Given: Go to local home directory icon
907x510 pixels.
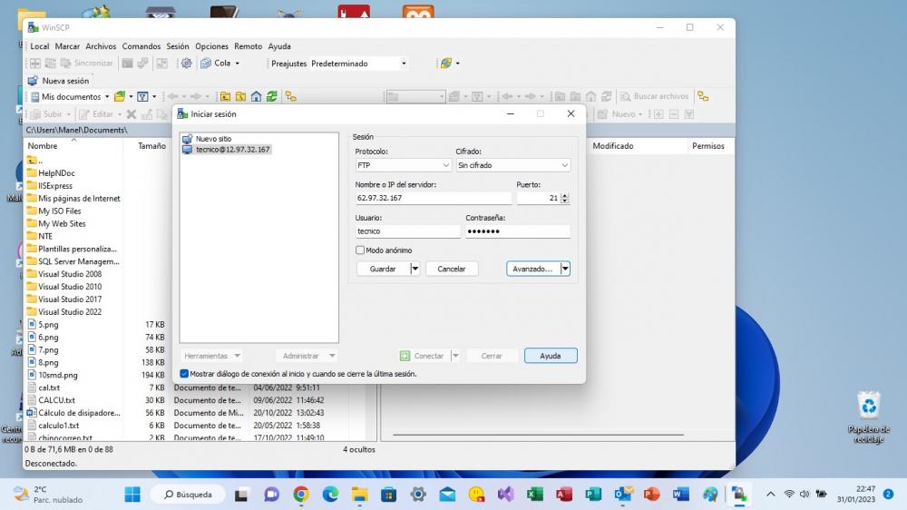Looking at the screenshot, I should click(257, 97).
